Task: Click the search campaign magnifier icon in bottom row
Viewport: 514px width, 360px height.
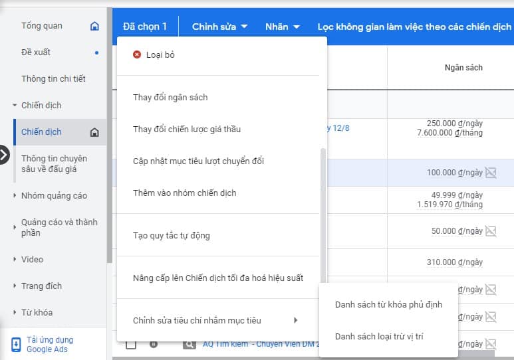Action: 190,344
